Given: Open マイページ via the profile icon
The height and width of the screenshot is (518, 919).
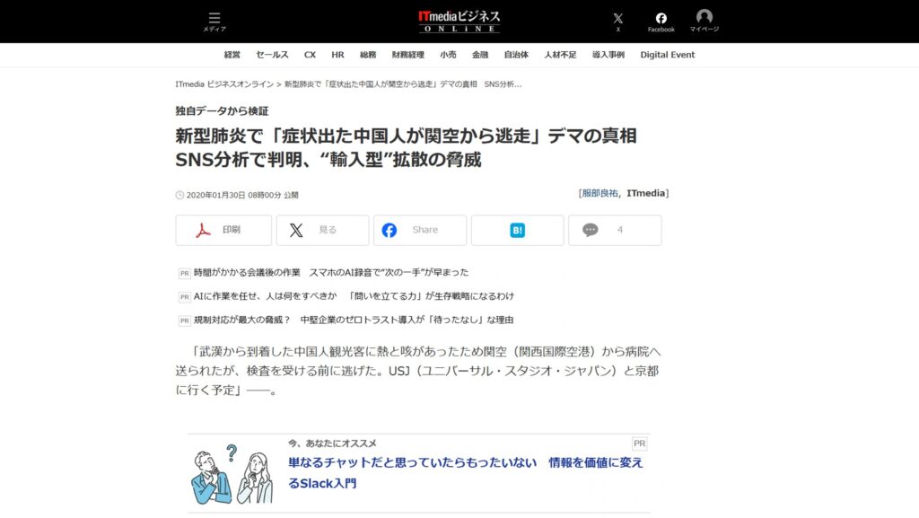Looking at the screenshot, I should [705, 18].
